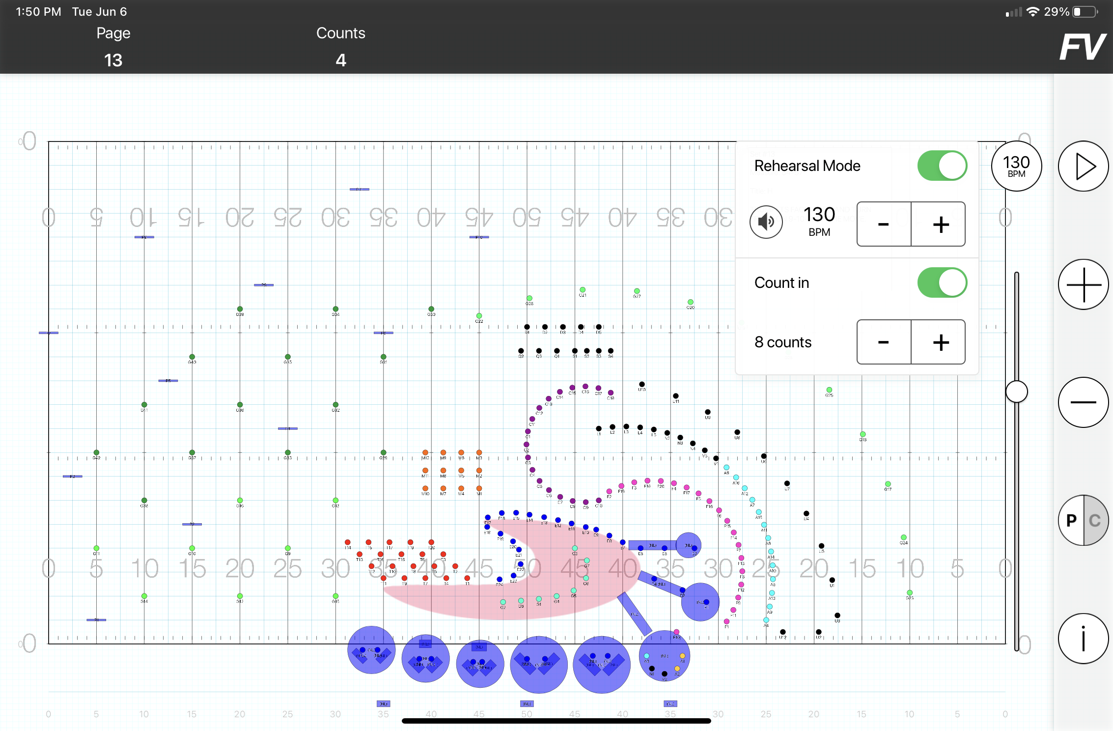Decrease BPM with the minus stepper
The width and height of the screenshot is (1113, 731).
tap(884, 224)
